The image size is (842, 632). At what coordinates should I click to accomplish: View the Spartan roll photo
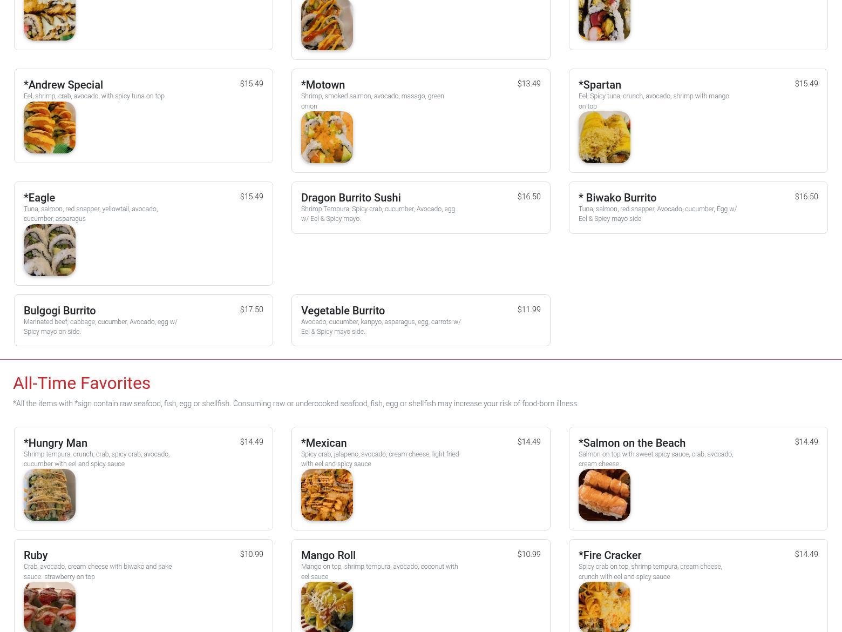coord(605,137)
